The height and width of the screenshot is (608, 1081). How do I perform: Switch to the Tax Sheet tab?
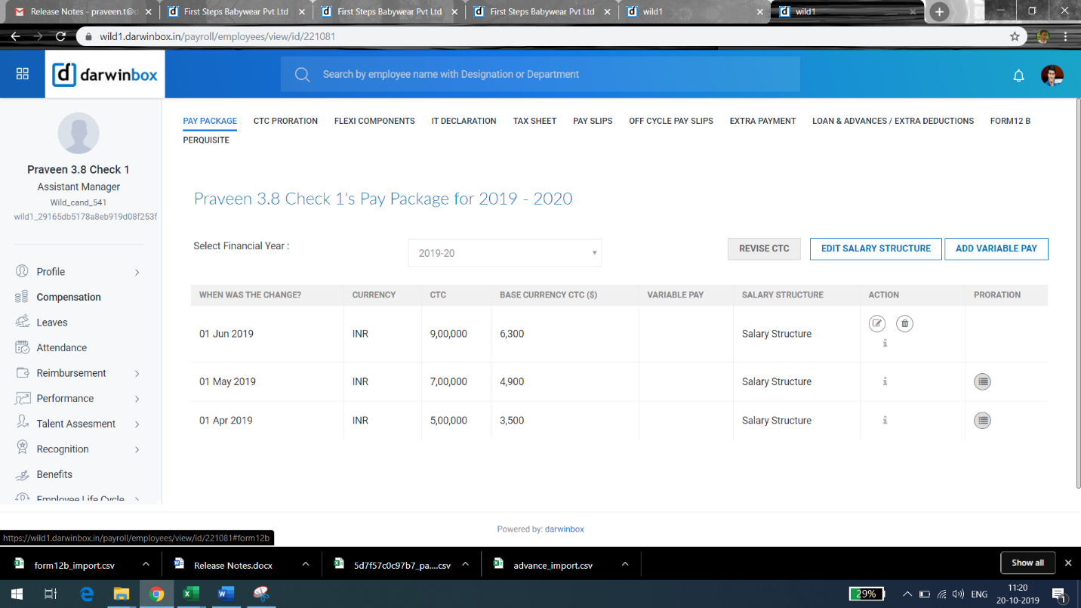pyautogui.click(x=534, y=121)
